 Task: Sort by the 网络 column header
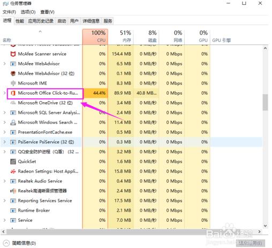pyautogui.click(x=172, y=36)
